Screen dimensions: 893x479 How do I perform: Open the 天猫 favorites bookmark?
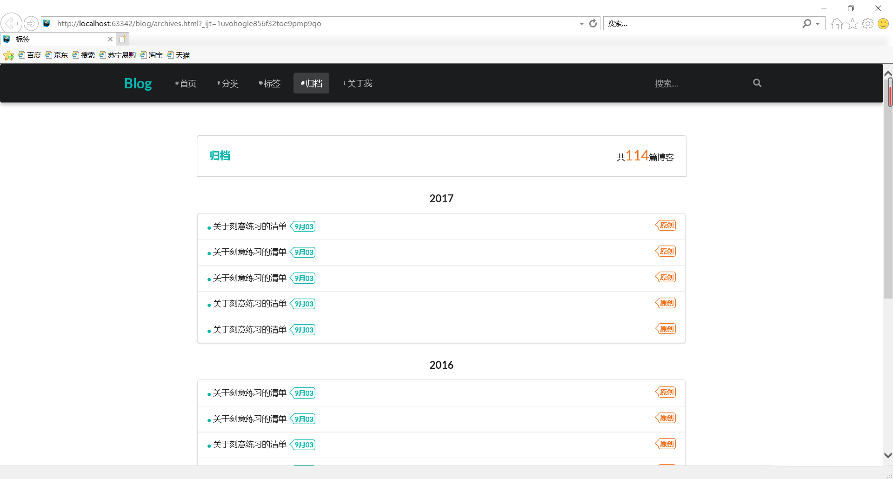tap(178, 55)
